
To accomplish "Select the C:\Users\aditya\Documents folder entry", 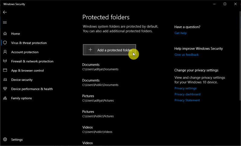I will [100, 67].
